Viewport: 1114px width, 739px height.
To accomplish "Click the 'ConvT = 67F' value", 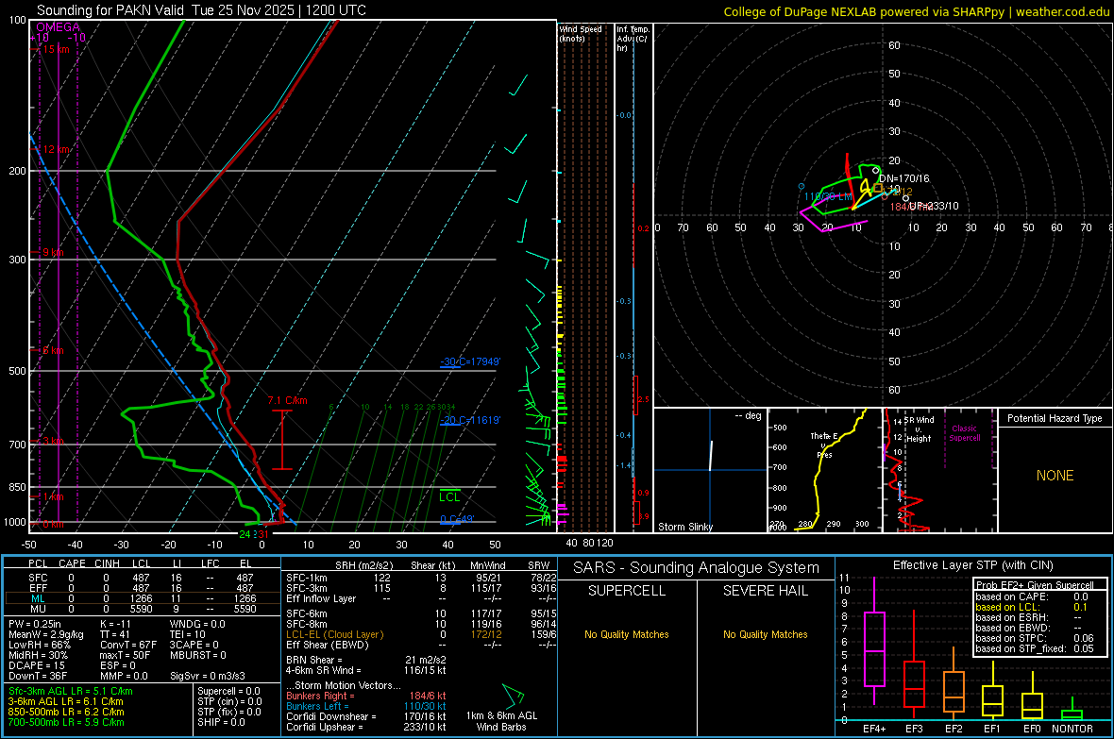I will (127, 645).
